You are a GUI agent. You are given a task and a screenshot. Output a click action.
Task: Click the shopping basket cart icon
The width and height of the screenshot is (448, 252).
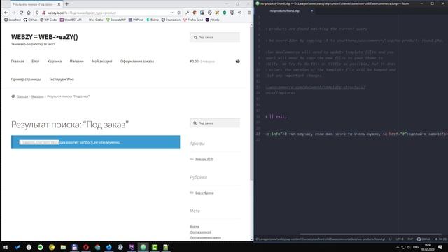[237, 61]
